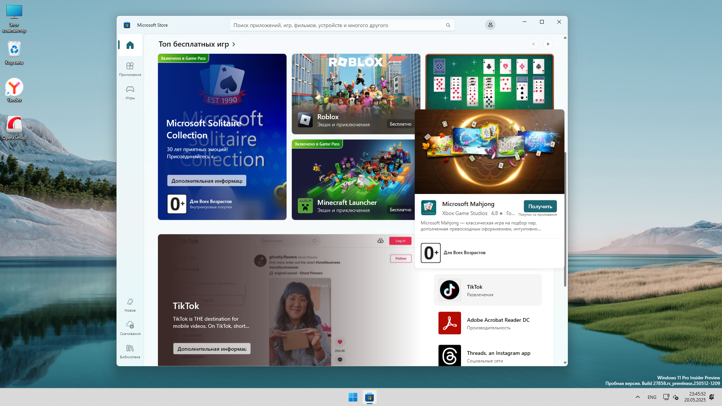The width and height of the screenshot is (722, 406).
Task: Open the Скачивания downloads icon
Action: [130, 325]
